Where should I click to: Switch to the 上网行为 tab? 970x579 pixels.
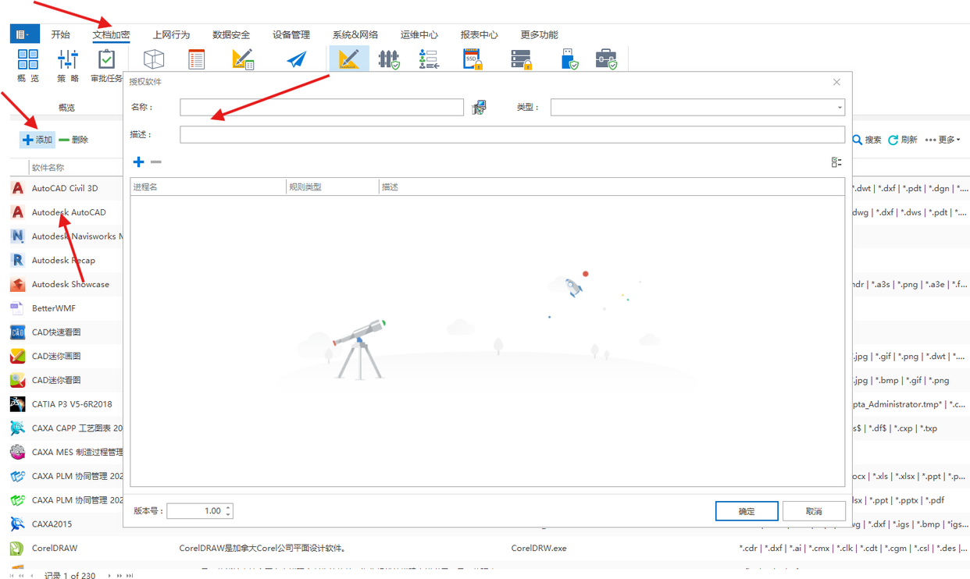pyautogui.click(x=171, y=34)
